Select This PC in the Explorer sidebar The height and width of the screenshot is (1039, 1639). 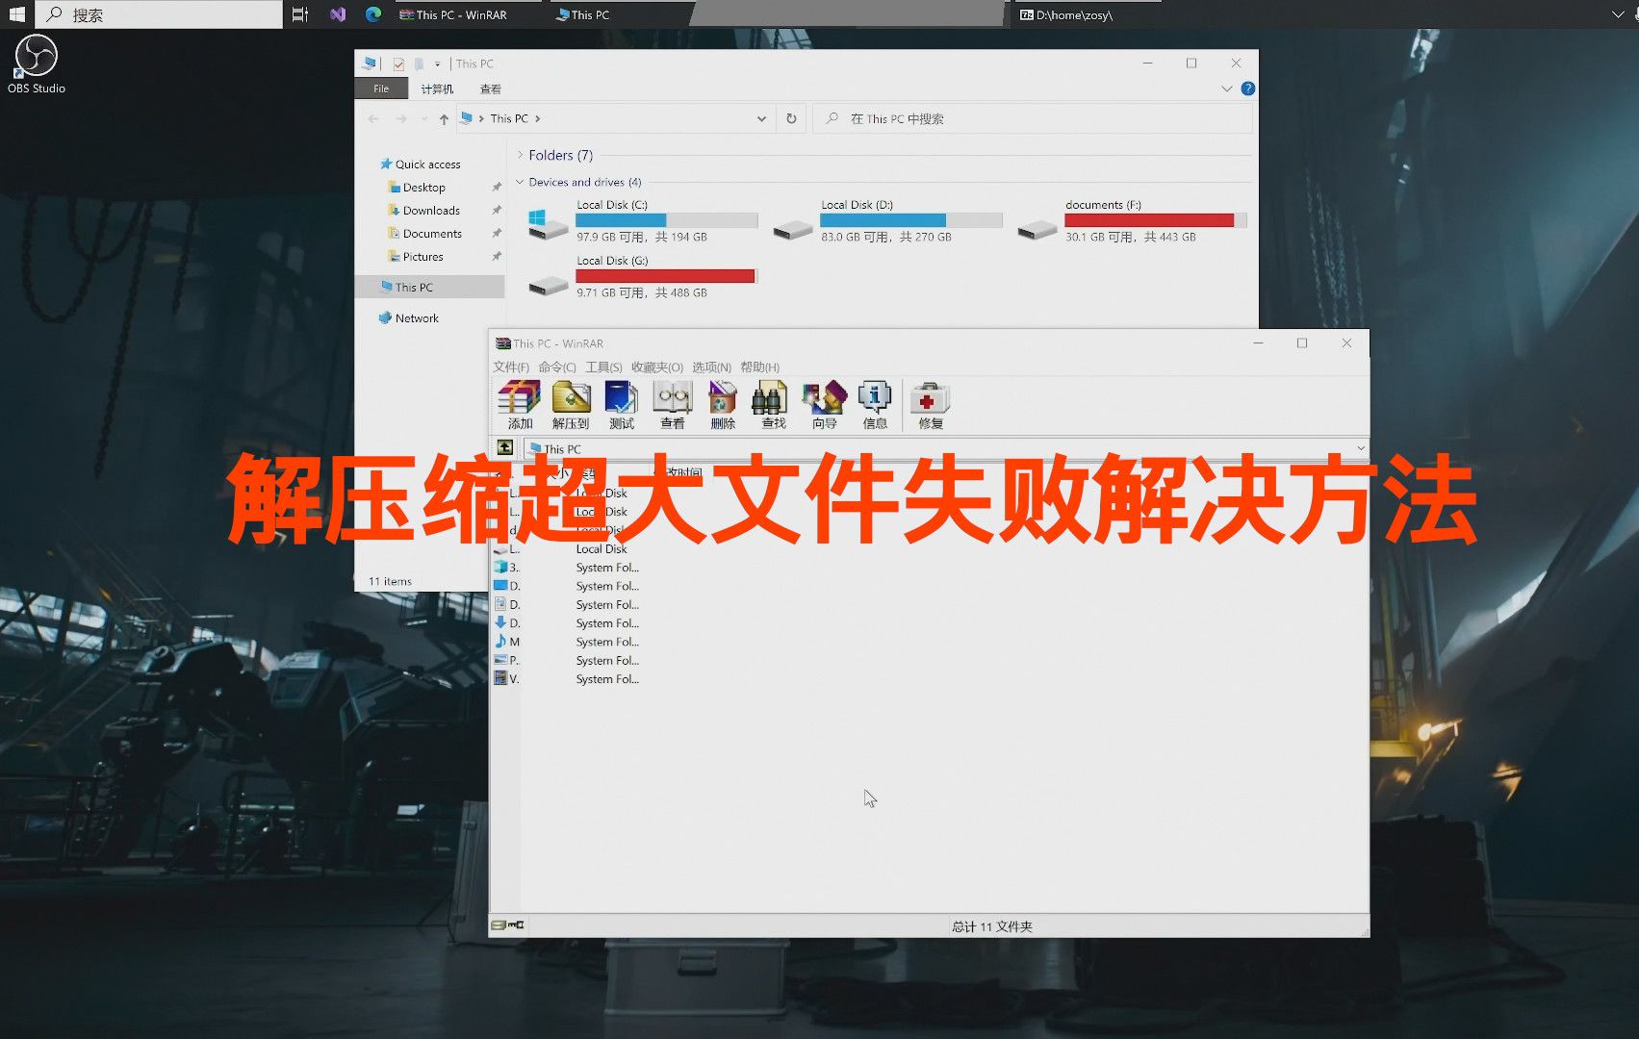click(430, 287)
